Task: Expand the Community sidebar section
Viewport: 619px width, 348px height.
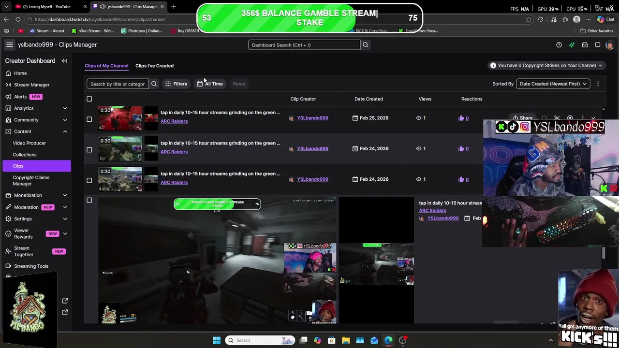Action: pyautogui.click(x=65, y=120)
